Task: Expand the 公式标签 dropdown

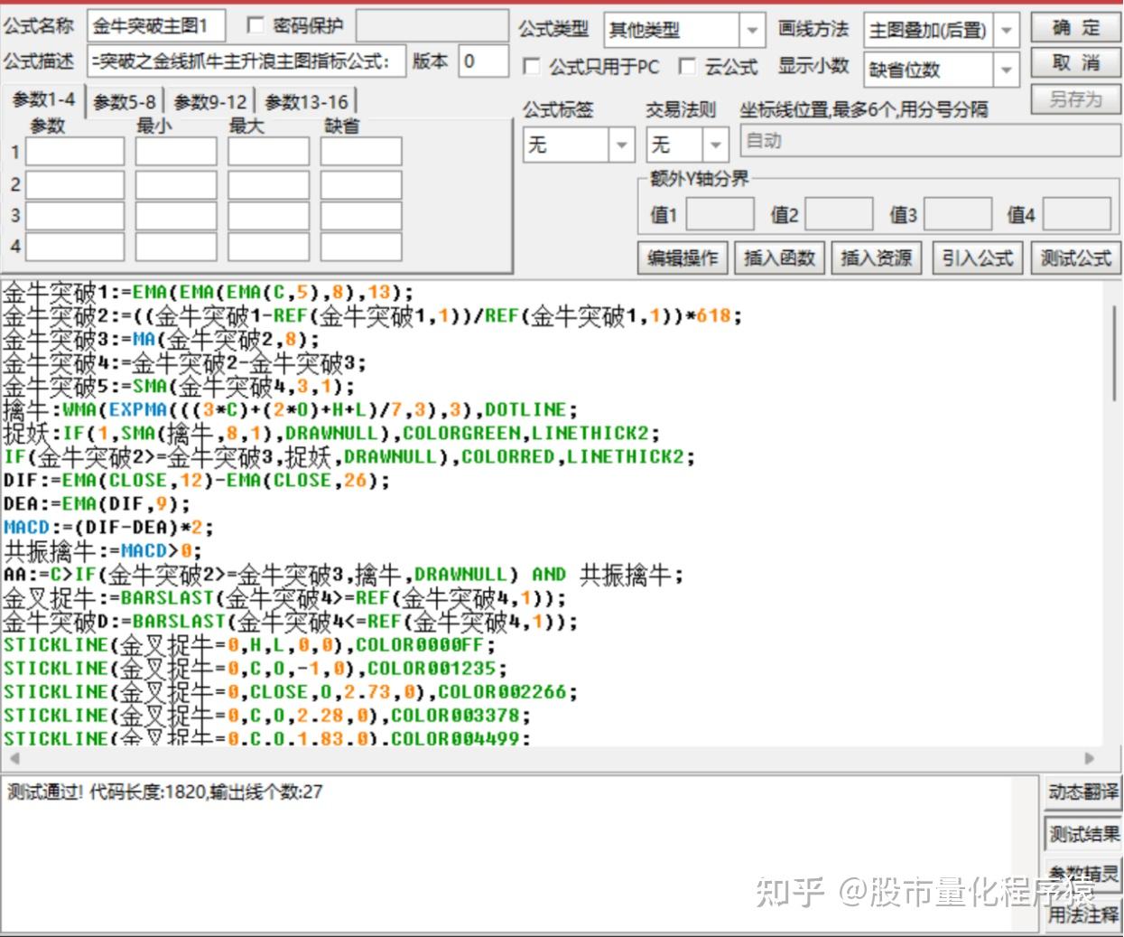Action: pos(621,145)
